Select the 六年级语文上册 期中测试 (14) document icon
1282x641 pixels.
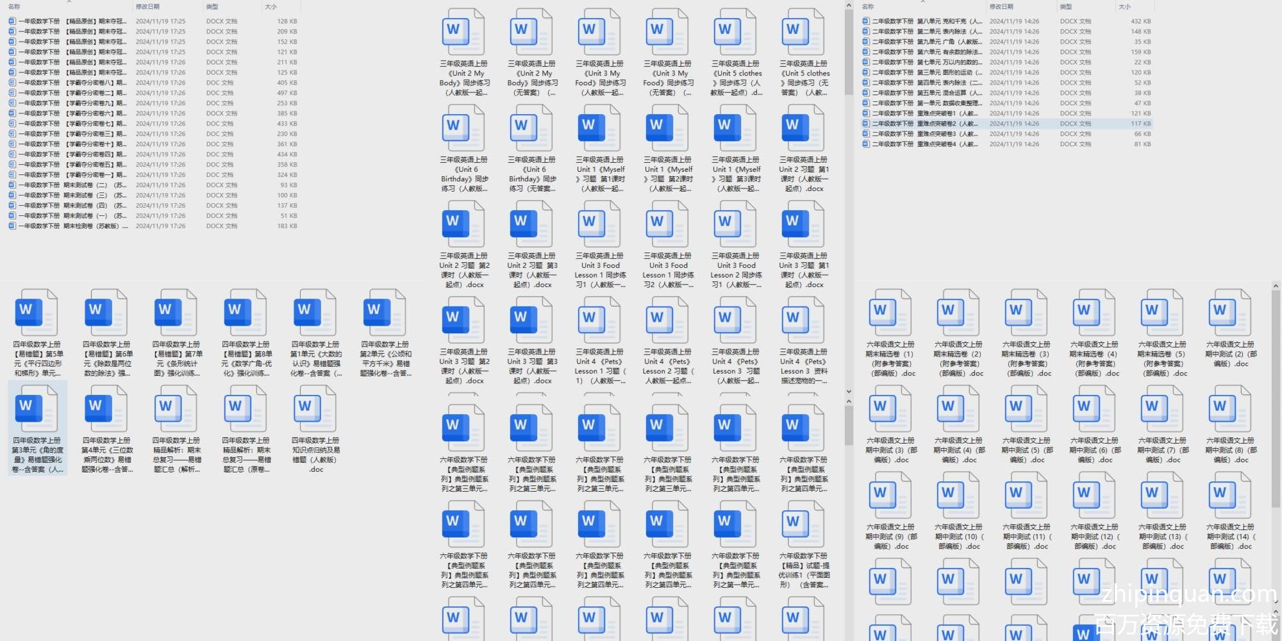[x=1229, y=495]
